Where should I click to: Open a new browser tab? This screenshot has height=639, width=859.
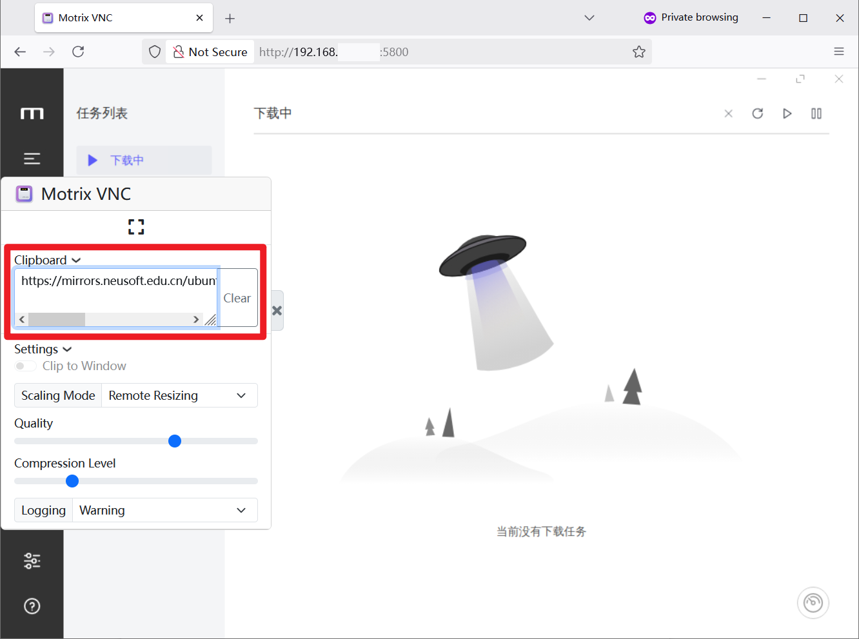[230, 18]
